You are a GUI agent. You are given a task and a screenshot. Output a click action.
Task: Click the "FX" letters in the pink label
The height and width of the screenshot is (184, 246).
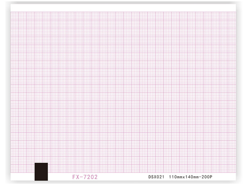pyautogui.click(x=75, y=177)
